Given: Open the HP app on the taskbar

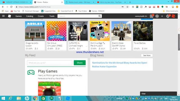Looking at the screenshot, I should (27, 98).
